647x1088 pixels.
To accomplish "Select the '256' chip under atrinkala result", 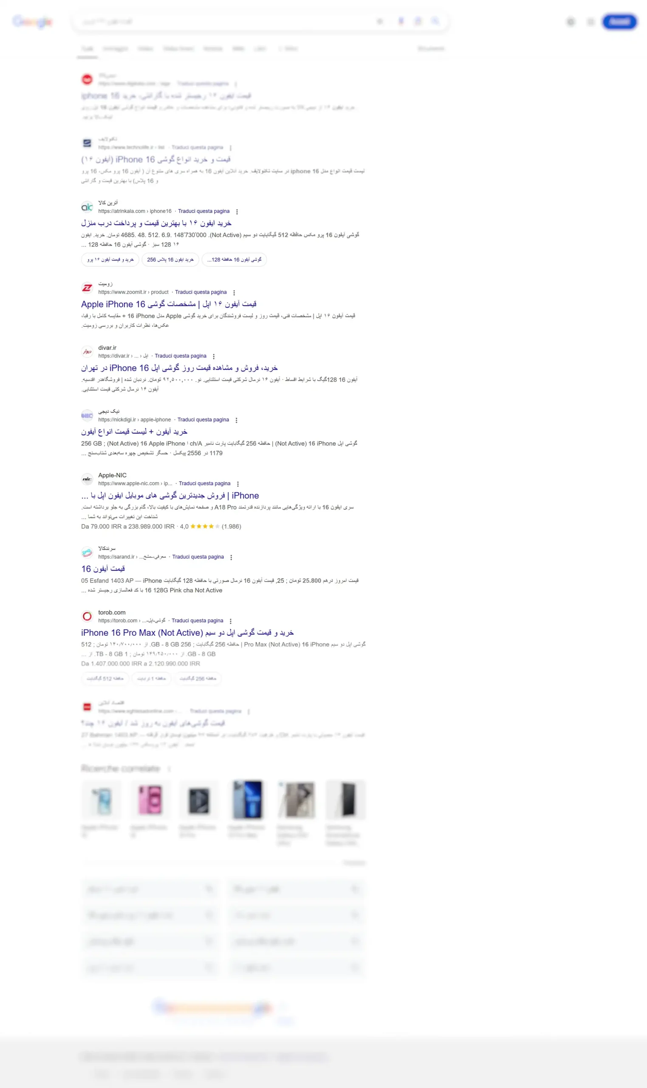I will 170,260.
